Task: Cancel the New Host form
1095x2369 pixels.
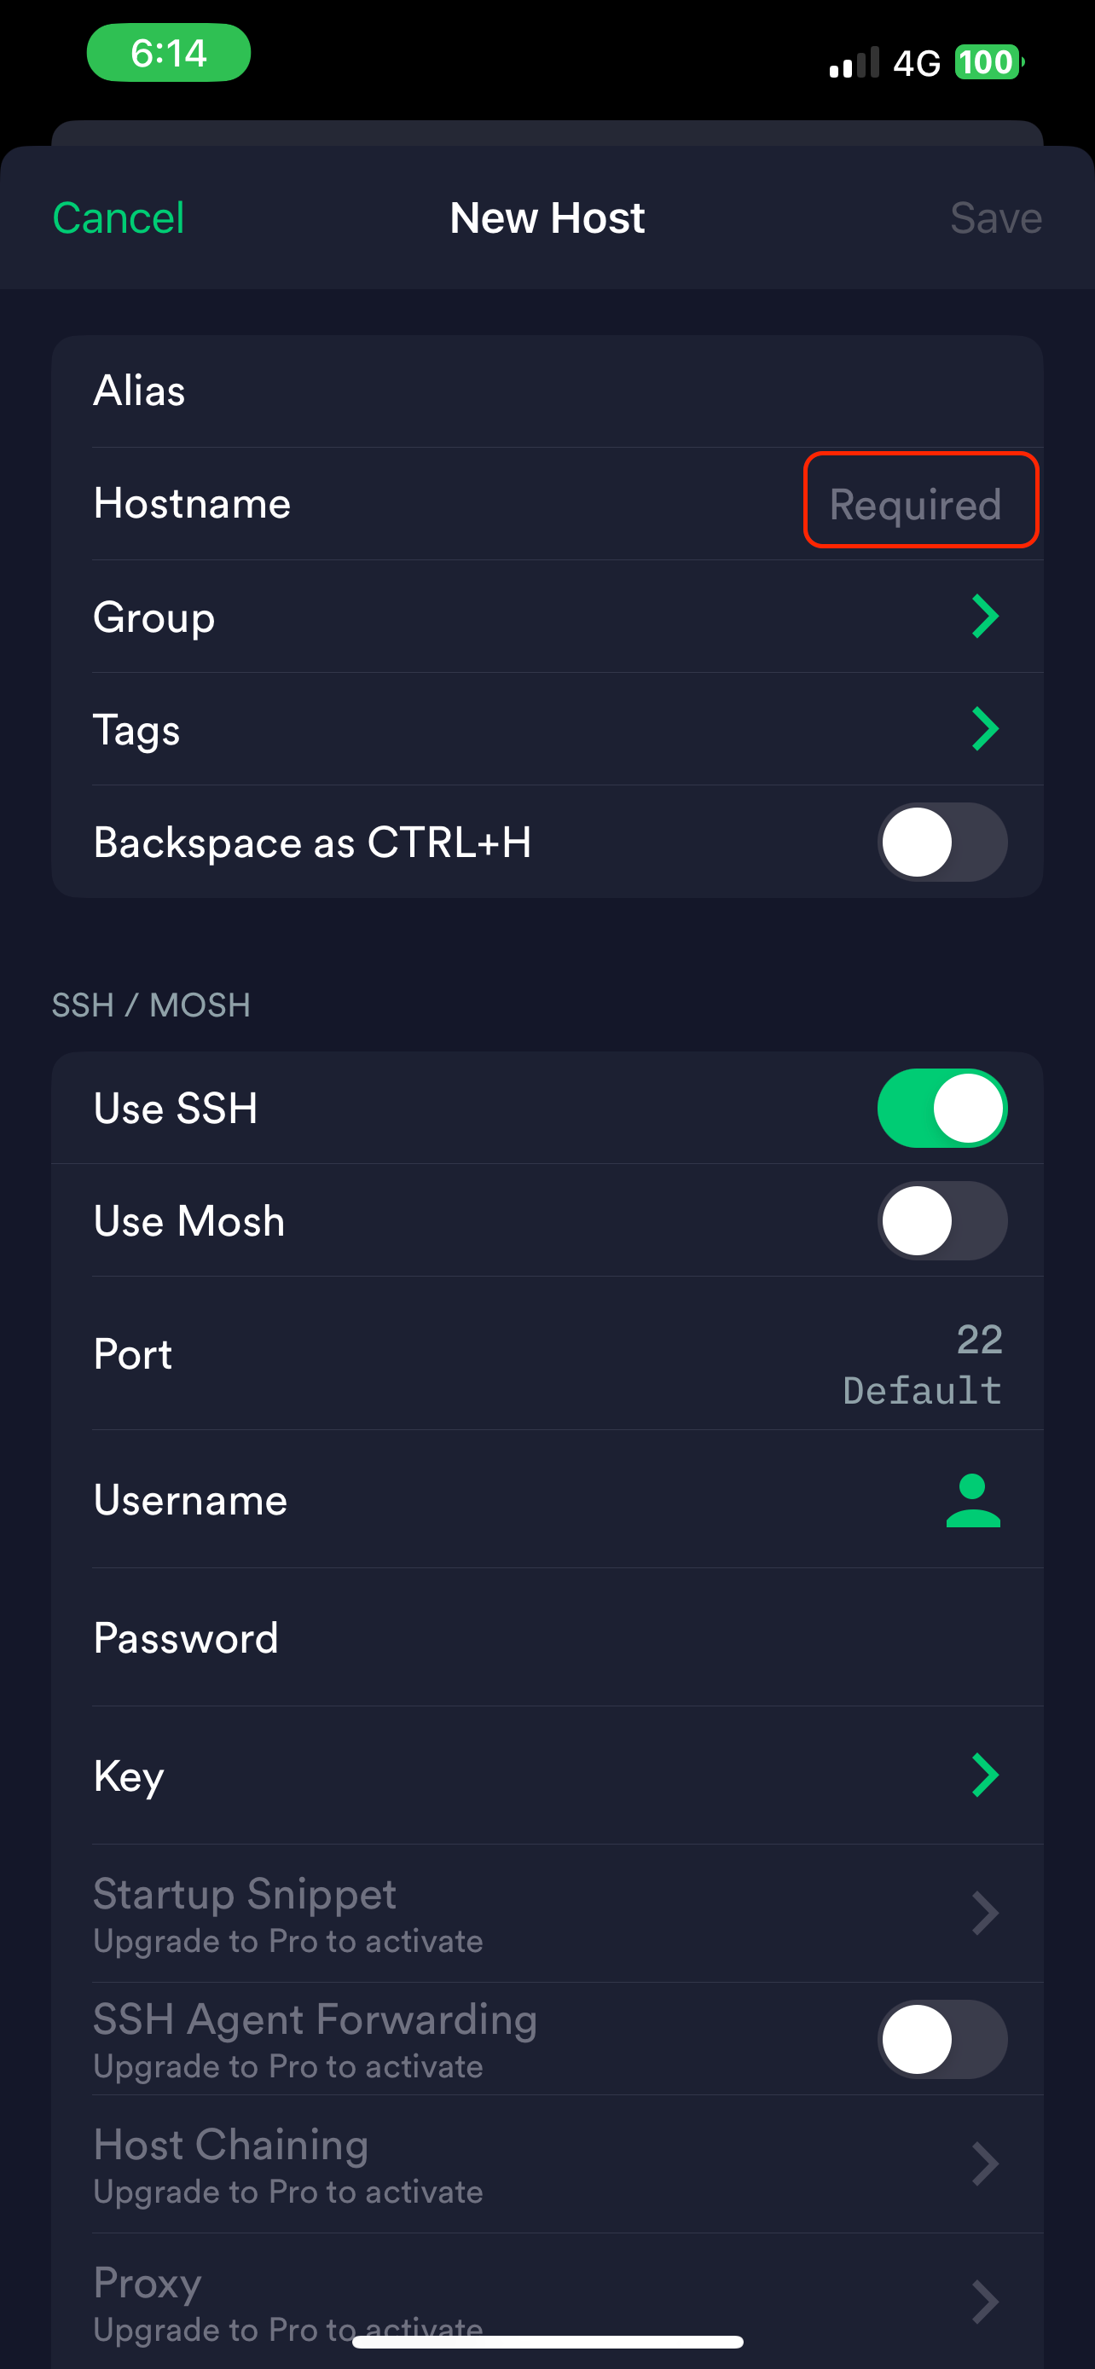Action: click(119, 219)
